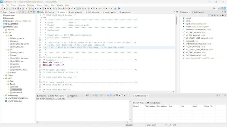
Task: Expand the Startup folder
Action: click(6, 73)
